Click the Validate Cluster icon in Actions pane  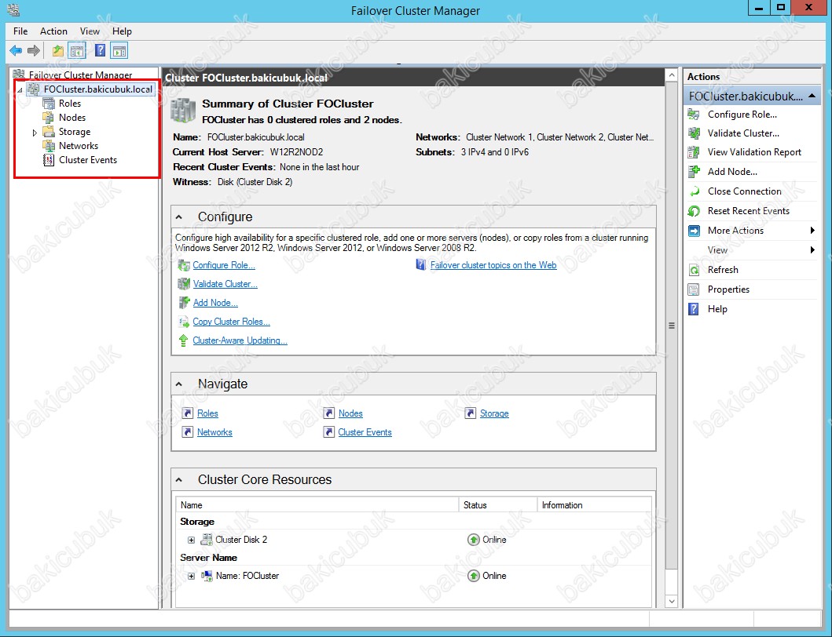694,133
